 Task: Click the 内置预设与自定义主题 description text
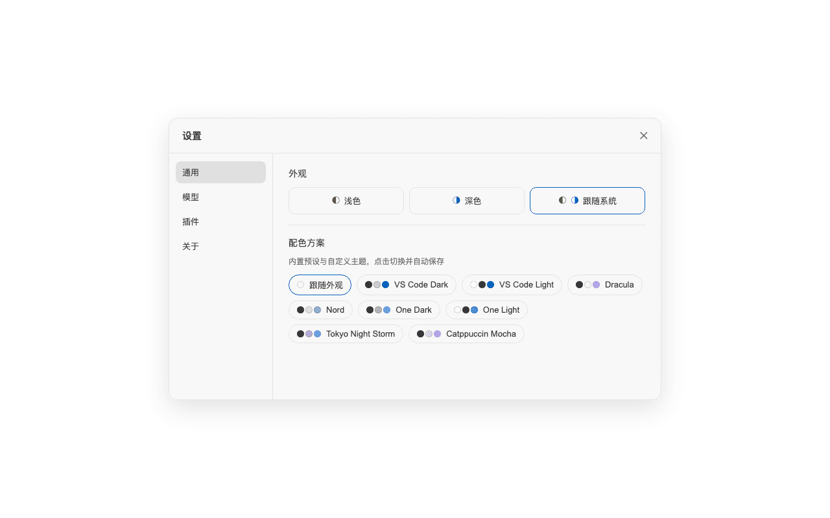click(366, 262)
